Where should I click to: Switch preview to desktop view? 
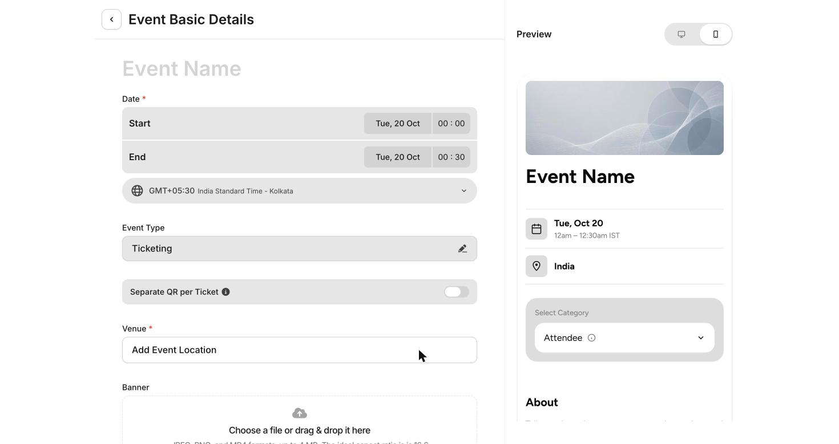pyautogui.click(x=681, y=34)
